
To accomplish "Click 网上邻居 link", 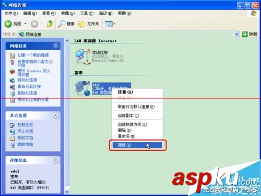I will (25, 131).
